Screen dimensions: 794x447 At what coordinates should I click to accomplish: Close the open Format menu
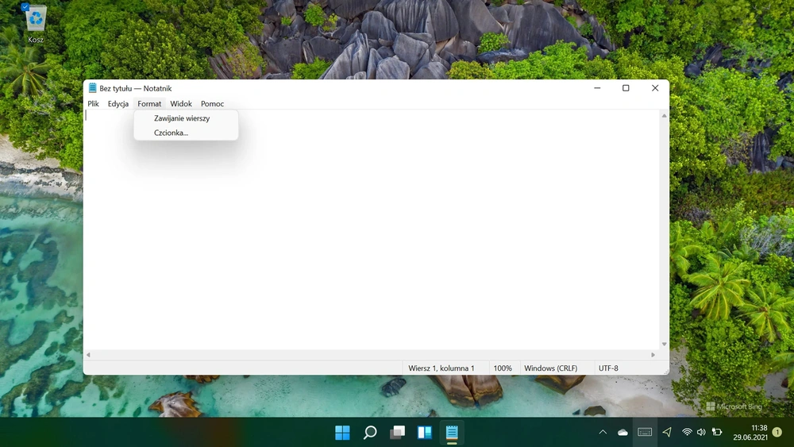click(x=149, y=104)
